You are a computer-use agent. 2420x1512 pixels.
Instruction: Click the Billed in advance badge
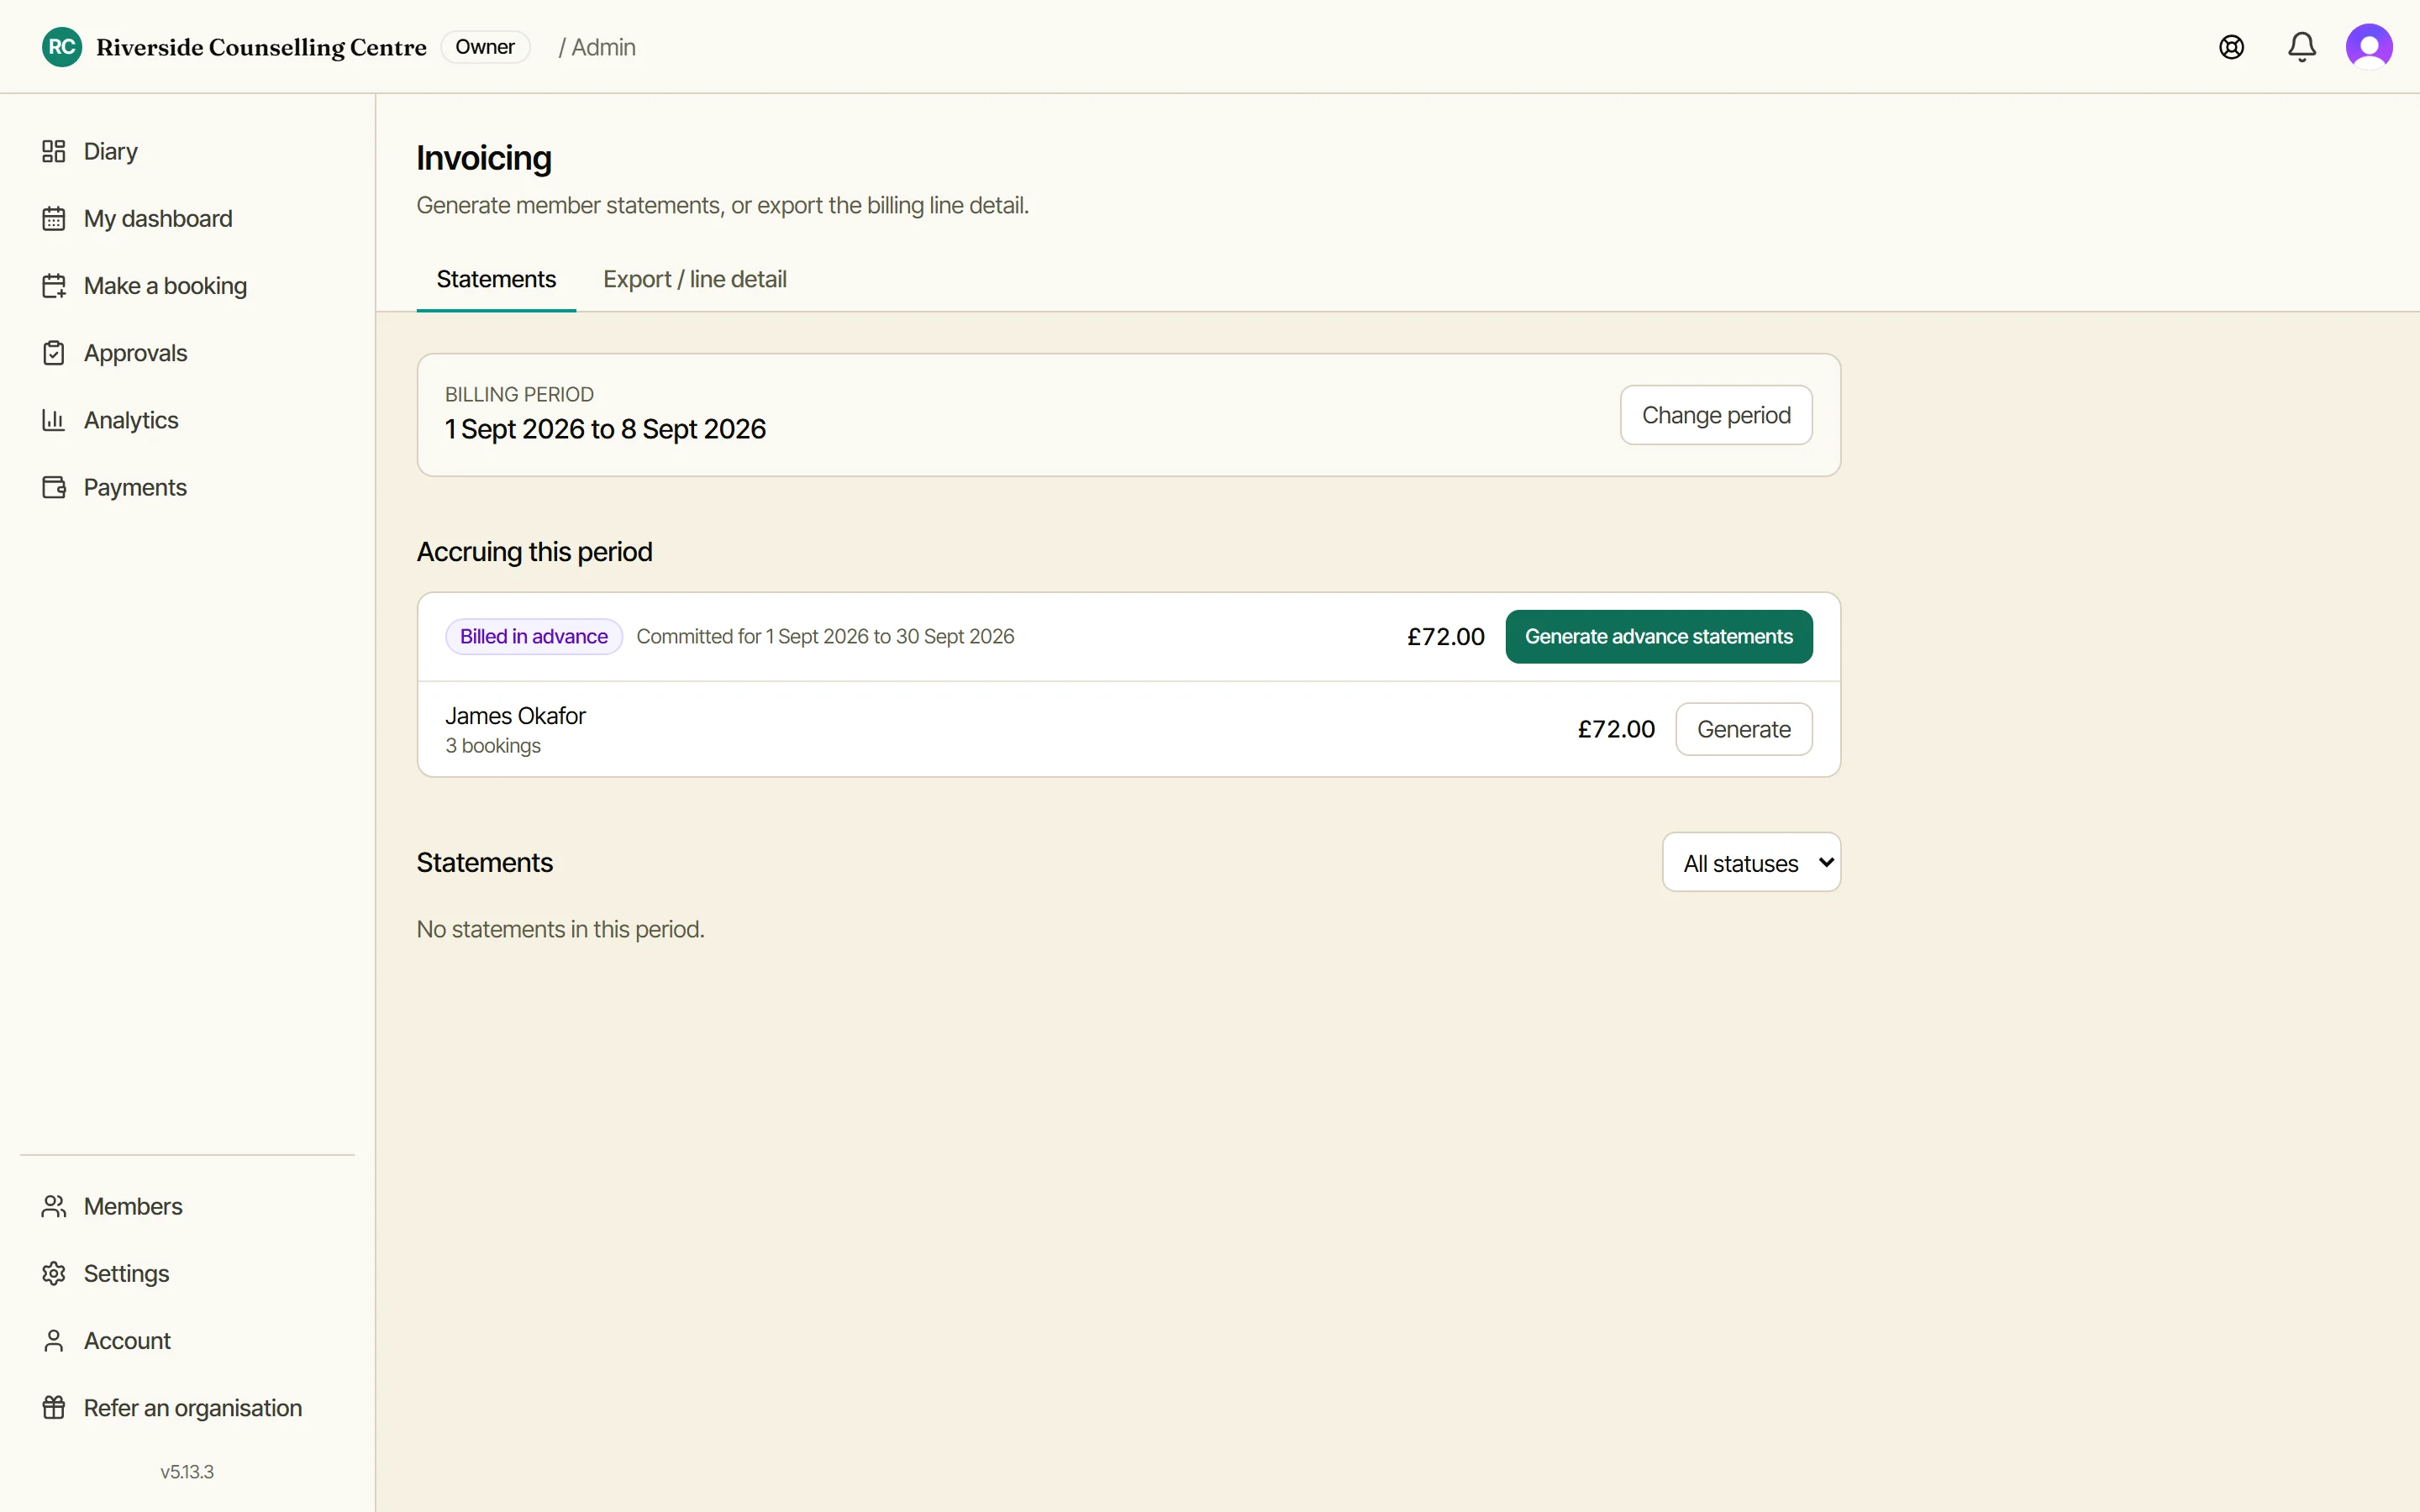(534, 637)
